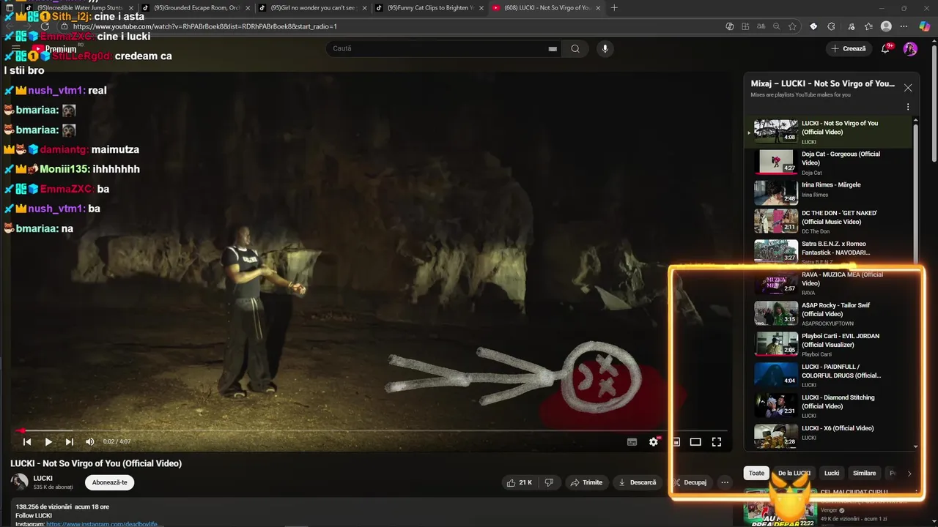Play the video with the play button
Image resolution: width=938 pixels, height=527 pixels.
(48, 441)
